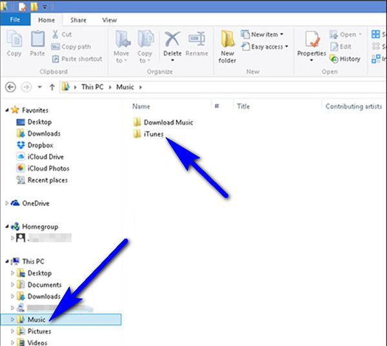Select Documents under This PC
387x346 pixels.
[x=39, y=285]
